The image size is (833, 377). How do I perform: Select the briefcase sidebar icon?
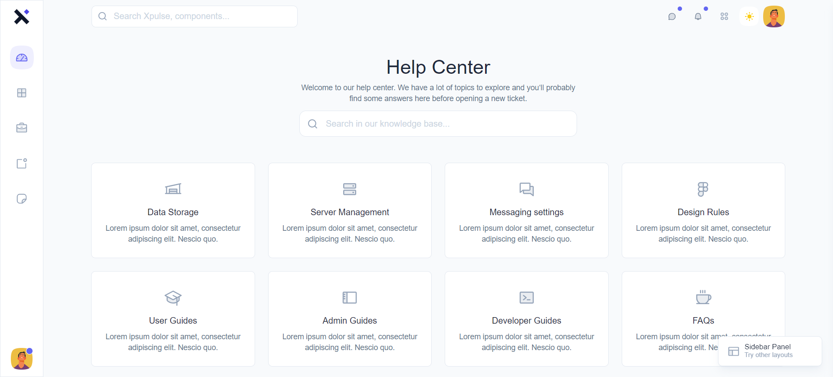22,128
